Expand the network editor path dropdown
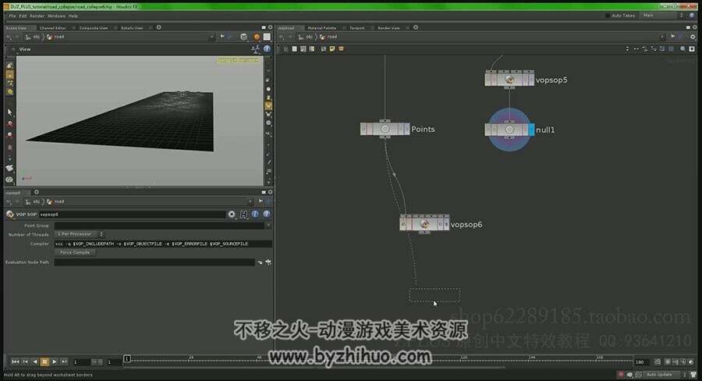702x381 pixels. (661, 37)
